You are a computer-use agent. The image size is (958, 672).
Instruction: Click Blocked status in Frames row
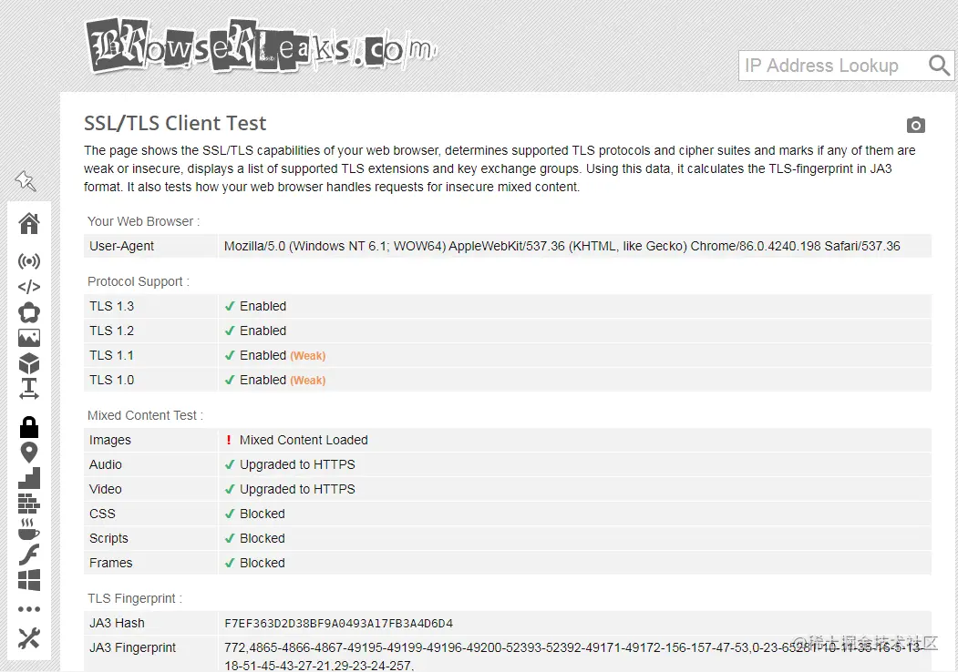point(263,563)
